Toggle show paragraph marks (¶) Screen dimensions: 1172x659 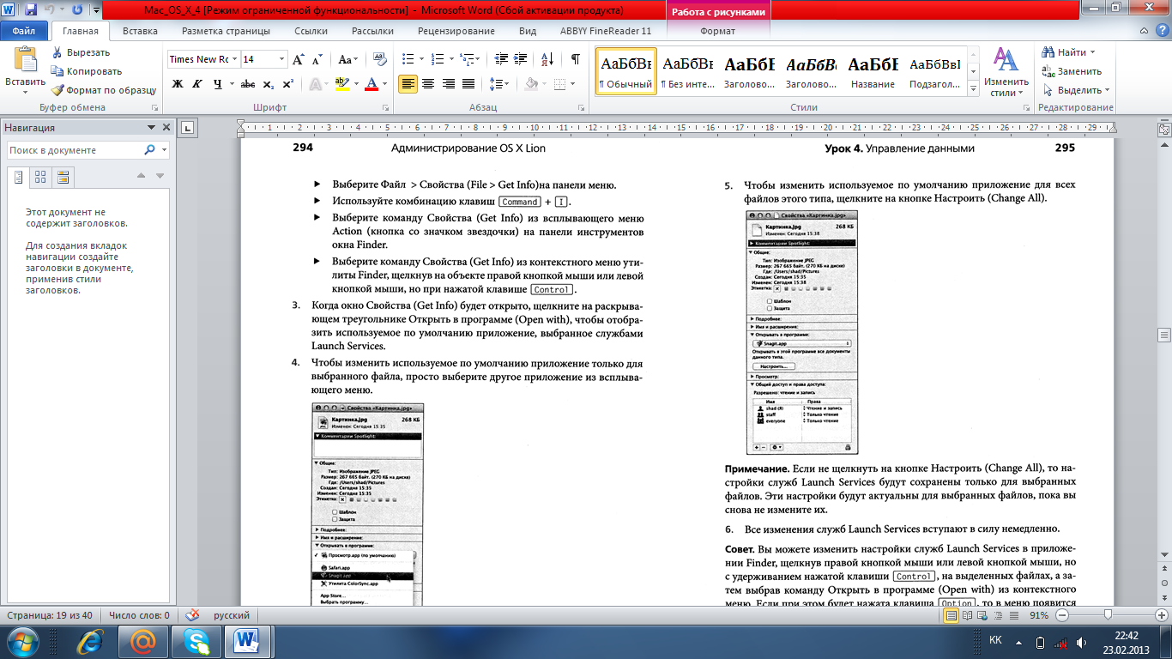(575, 59)
